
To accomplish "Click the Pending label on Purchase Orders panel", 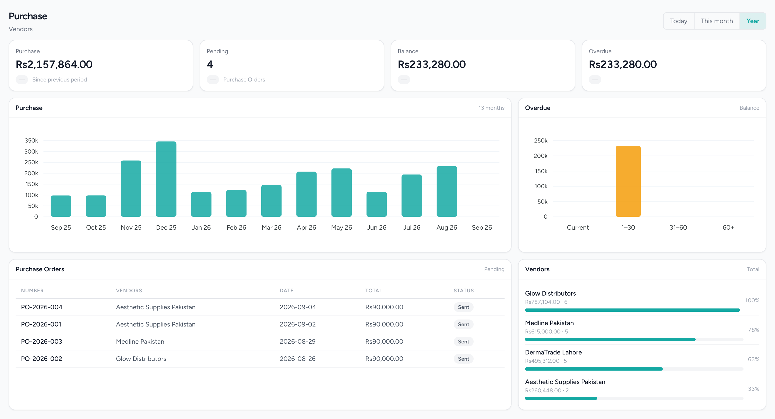I will tap(494, 269).
